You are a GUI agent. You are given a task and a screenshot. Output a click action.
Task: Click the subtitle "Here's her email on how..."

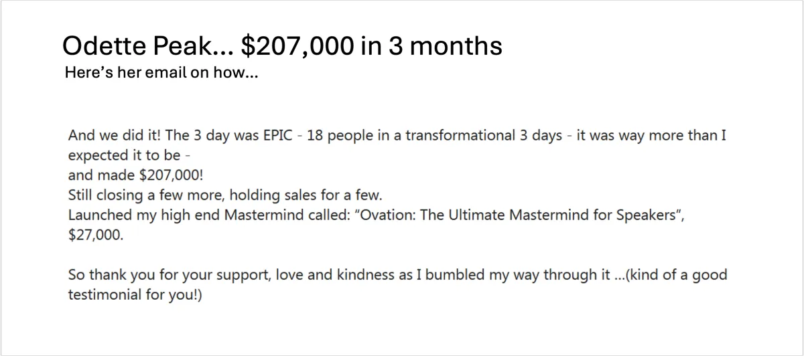[x=161, y=72]
